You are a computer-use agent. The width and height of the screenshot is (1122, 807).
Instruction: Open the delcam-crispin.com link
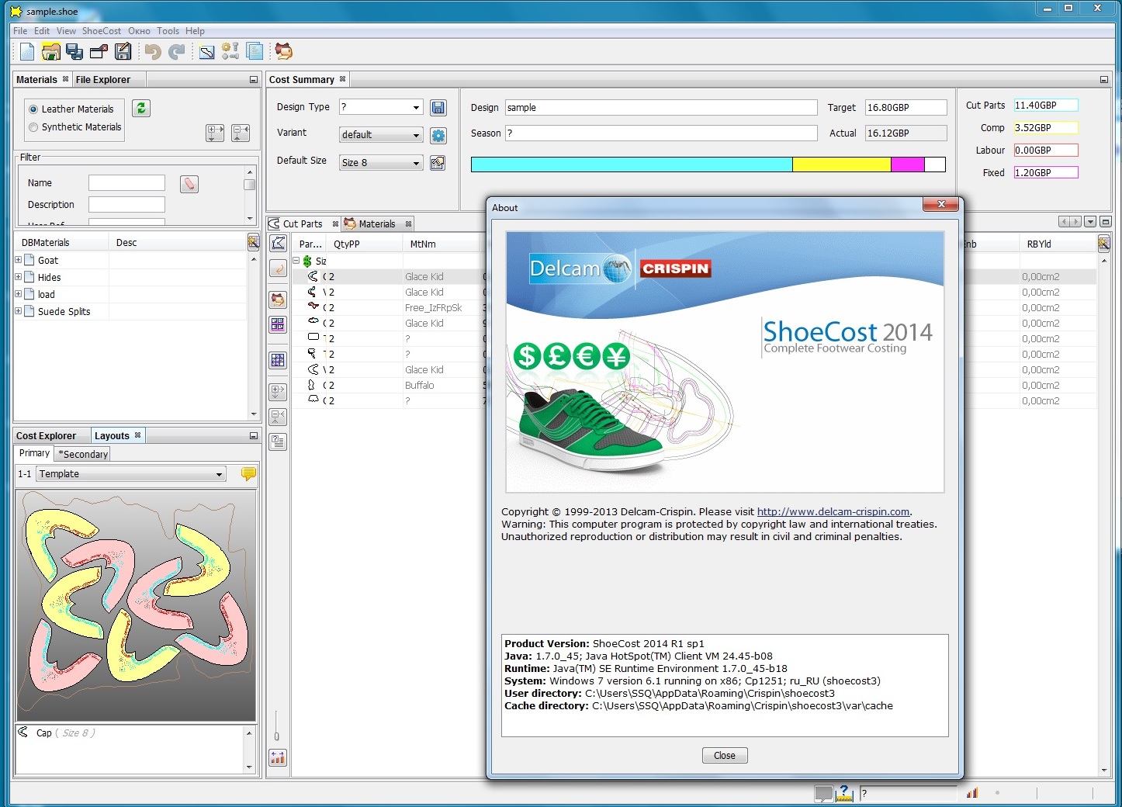tap(833, 511)
